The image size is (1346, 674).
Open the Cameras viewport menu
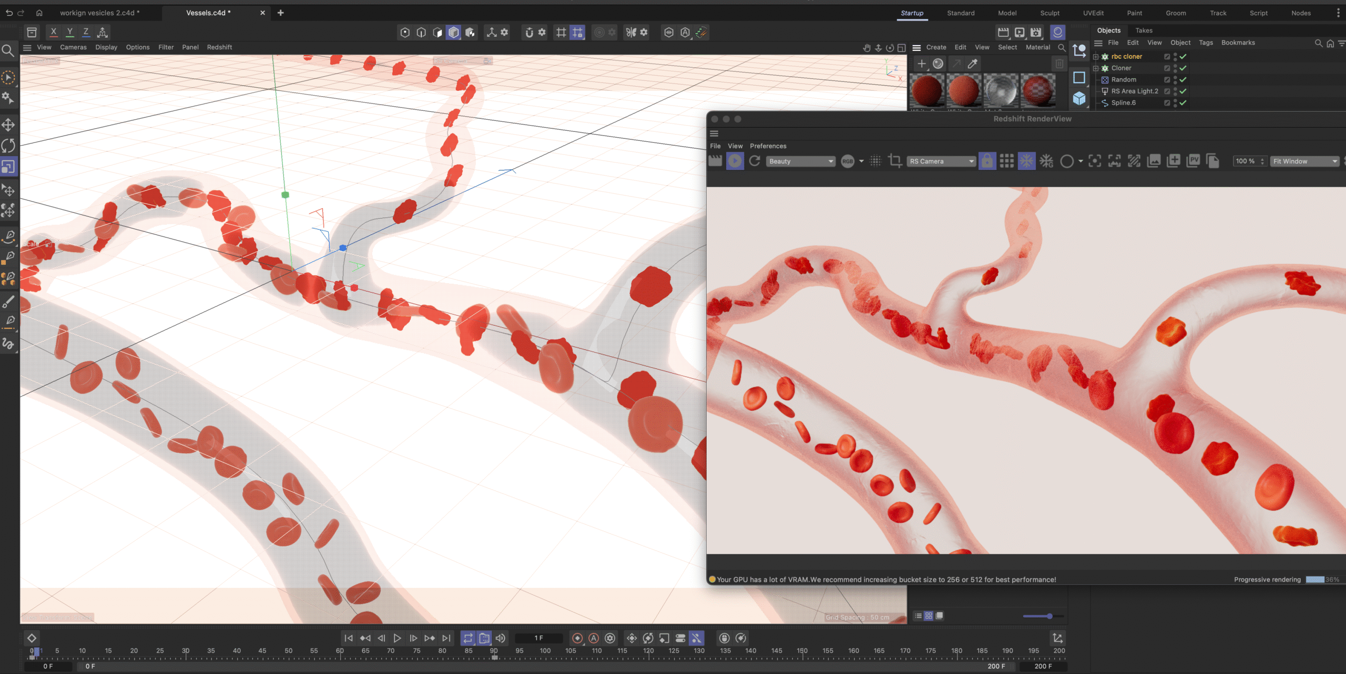coord(73,47)
